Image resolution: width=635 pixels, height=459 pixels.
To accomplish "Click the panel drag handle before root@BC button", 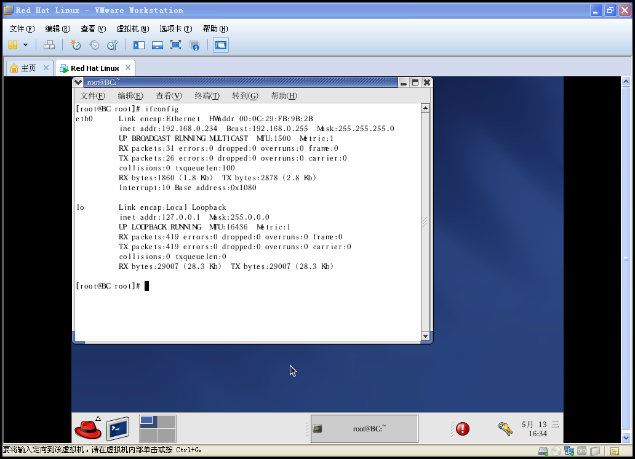I will 307,429.
